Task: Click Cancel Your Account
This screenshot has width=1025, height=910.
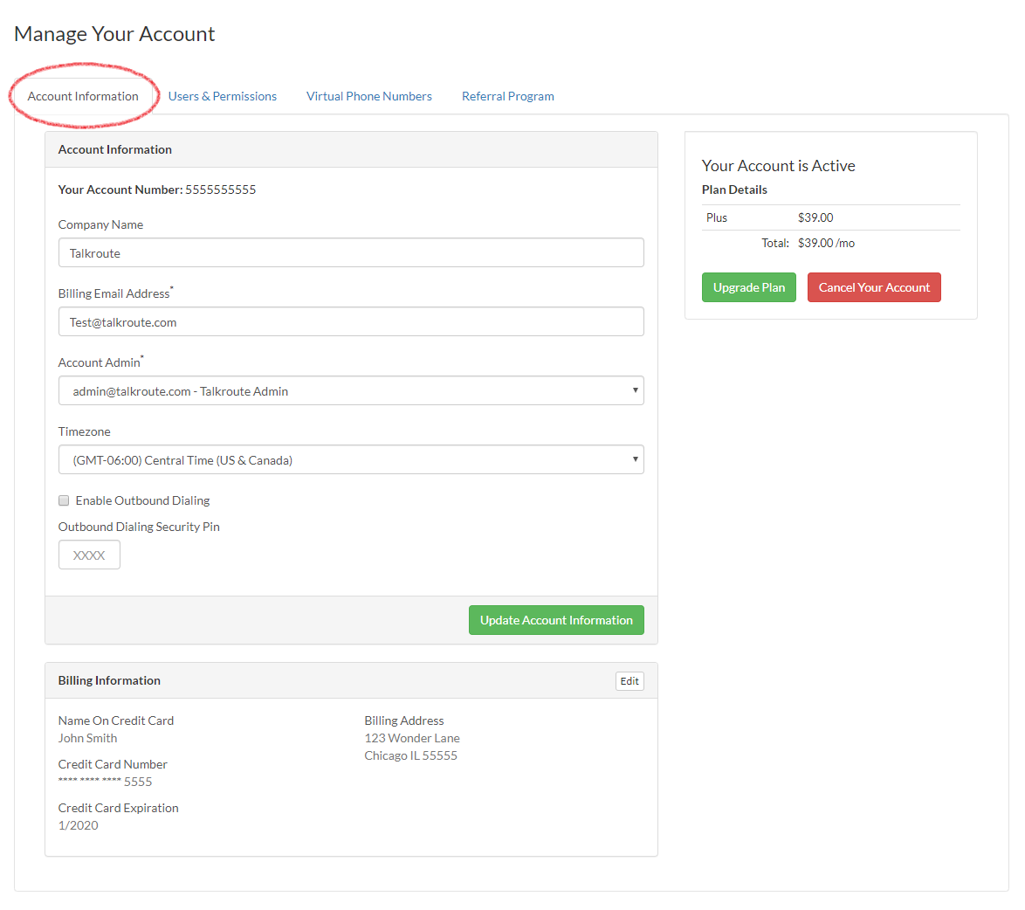Action: [x=874, y=286]
